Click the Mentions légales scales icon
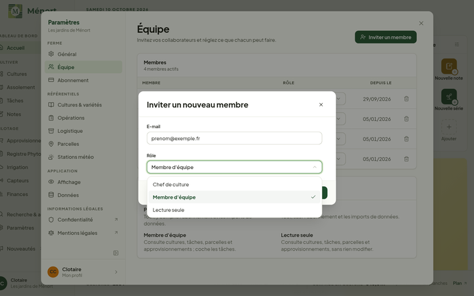This screenshot has height=296, width=474. pos(51,233)
